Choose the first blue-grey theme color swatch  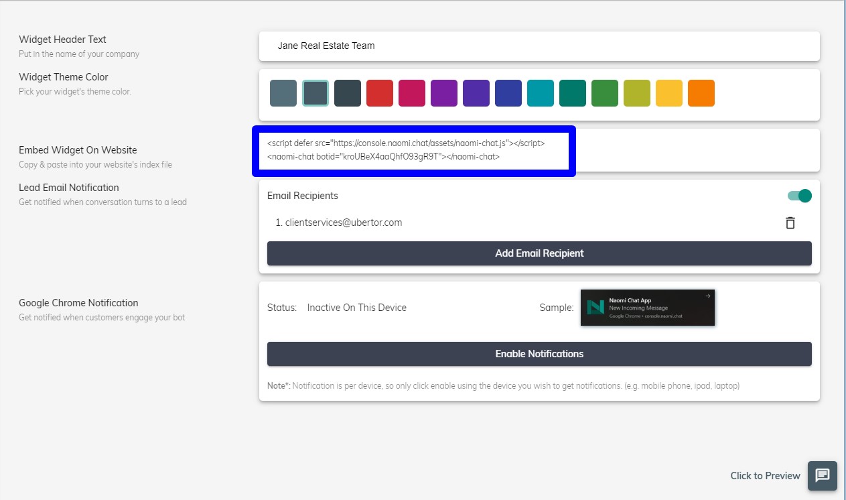point(283,93)
